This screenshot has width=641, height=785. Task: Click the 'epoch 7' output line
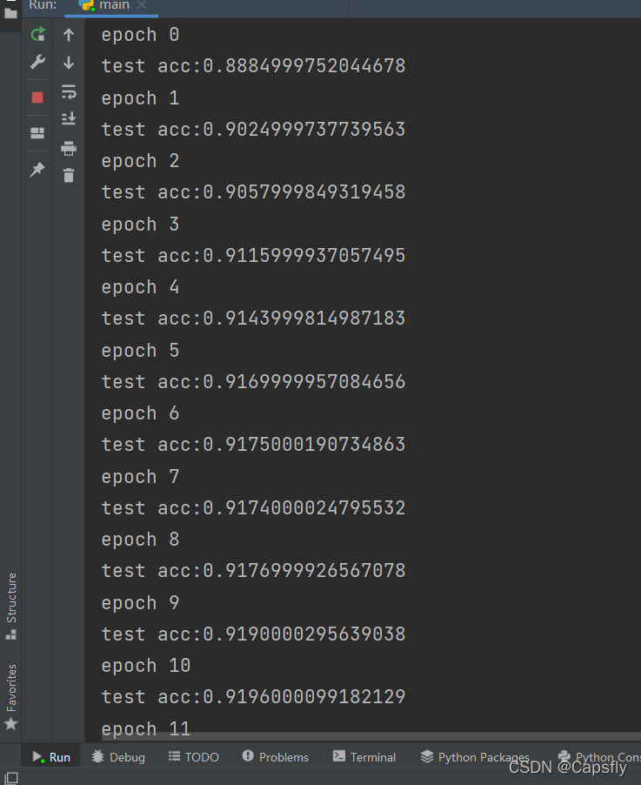pyautogui.click(x=140, y=477)
